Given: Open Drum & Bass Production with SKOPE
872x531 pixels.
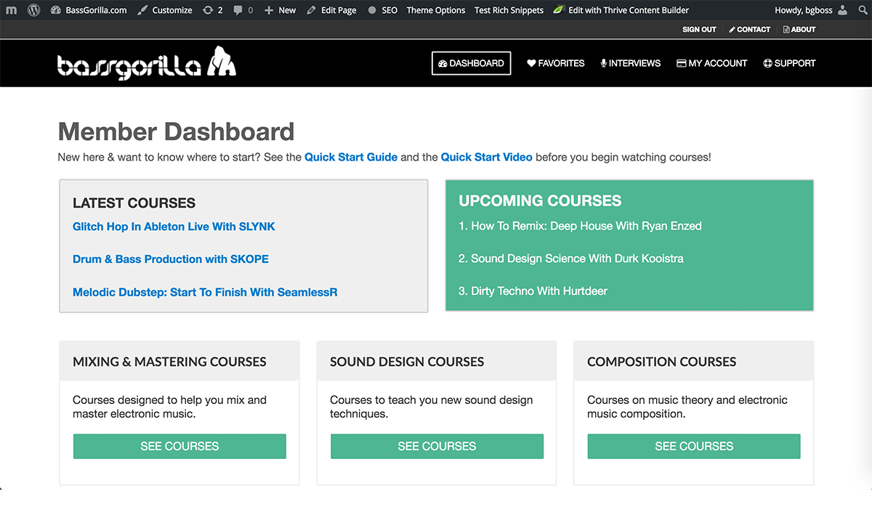Looking at the screenshot, I should [171, 259].
